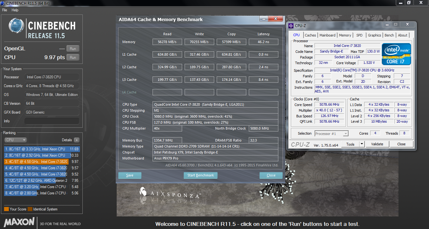The width and height of the screenshot is (429, 229).
Task: Close the AIDA64 benchmark dialog via Close button
Action: [271, 175]
